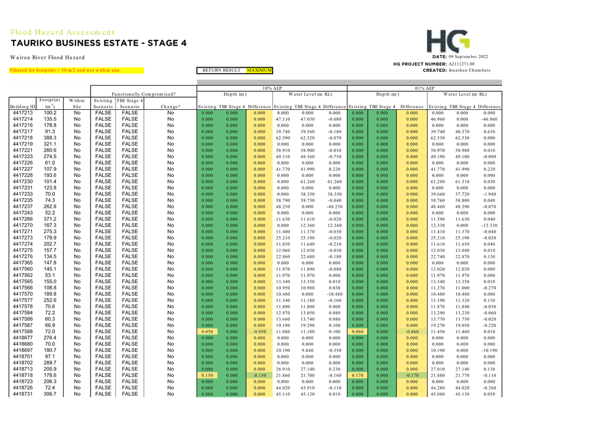The height and width of the screenshot is (430, 608).
Task: Click the Within Site column header
Action: coord(77,103)
